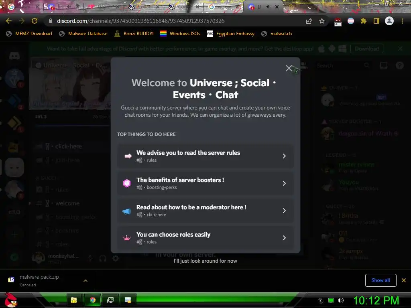This screenshot has width=411, height=308.
Task: Click Show all downloads
Action: 380,280
